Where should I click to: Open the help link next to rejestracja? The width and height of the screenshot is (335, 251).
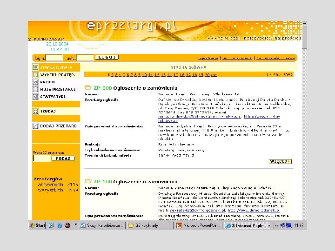click(237, 58)
